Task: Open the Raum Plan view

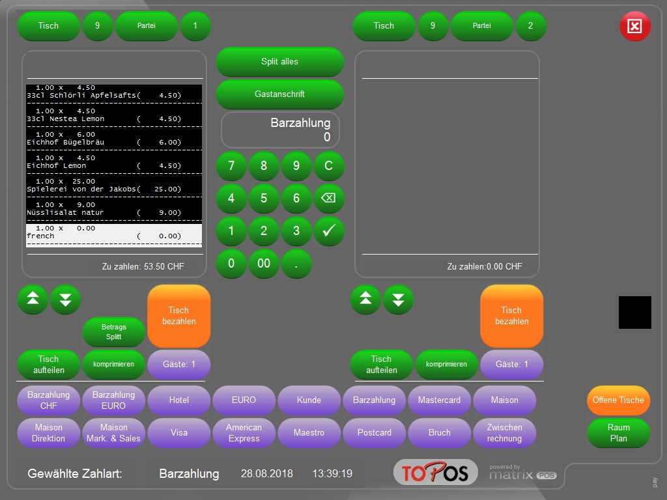Action: point(618,433)
